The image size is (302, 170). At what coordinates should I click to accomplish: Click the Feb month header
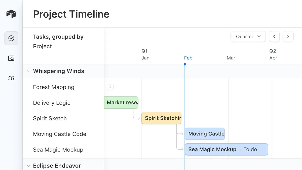tap(188, 58)
